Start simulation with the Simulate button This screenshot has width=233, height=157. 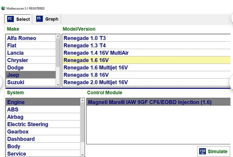pyautogui.click(x=214, y=151)
